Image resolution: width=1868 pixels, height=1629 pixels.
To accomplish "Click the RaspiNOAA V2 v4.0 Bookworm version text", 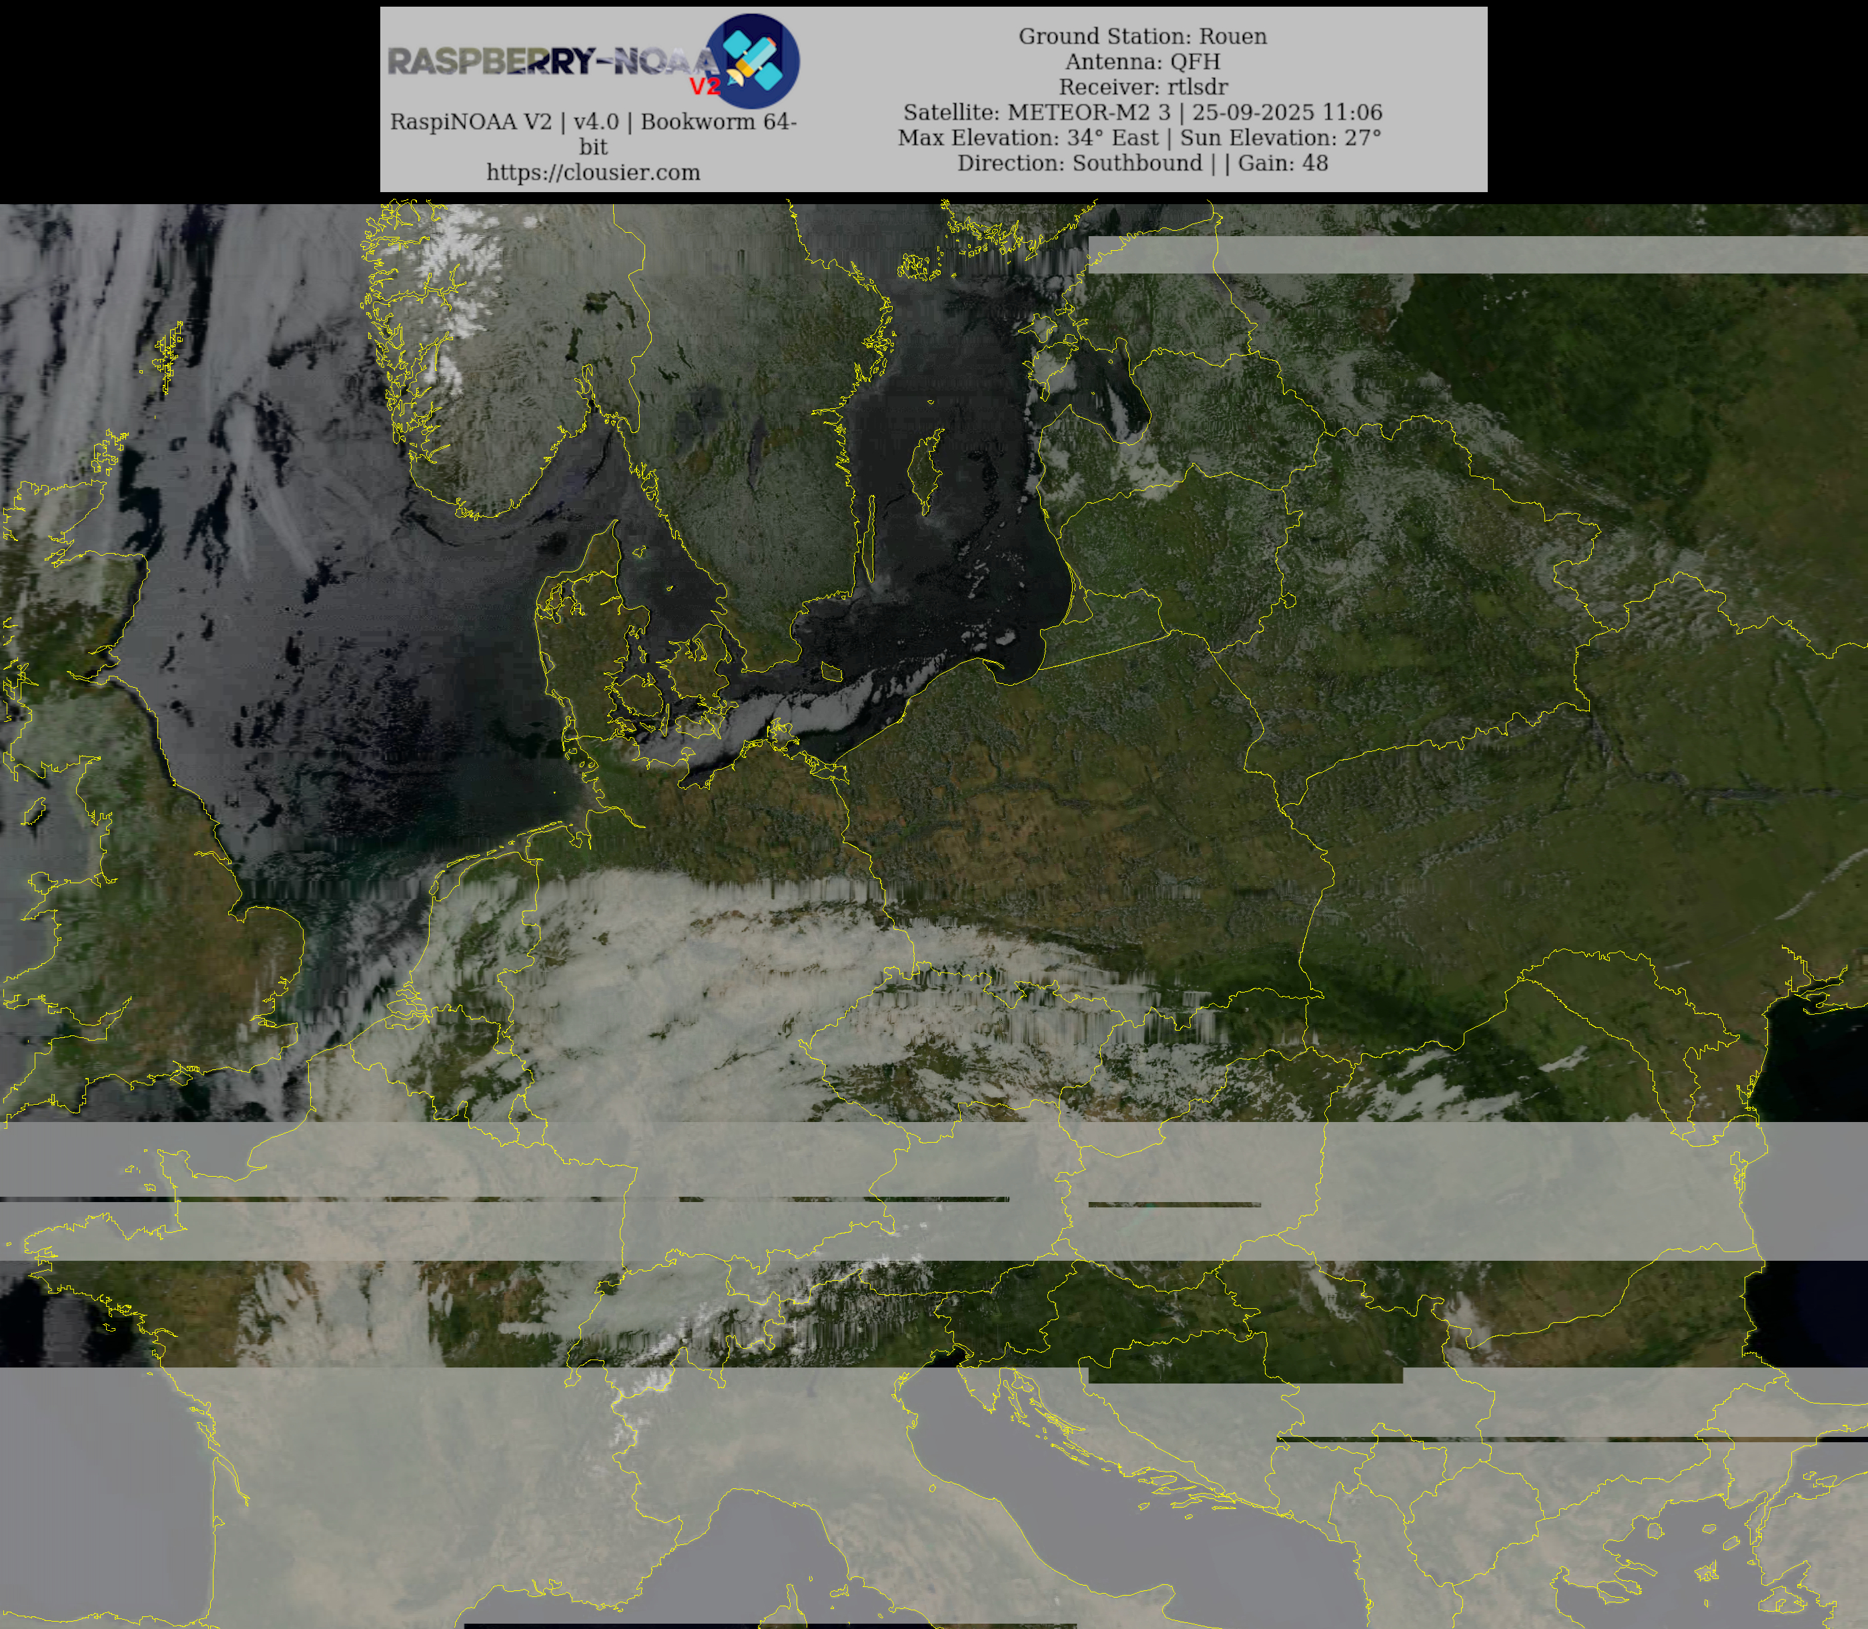I will pyautogui.click(x=592, y=122).
